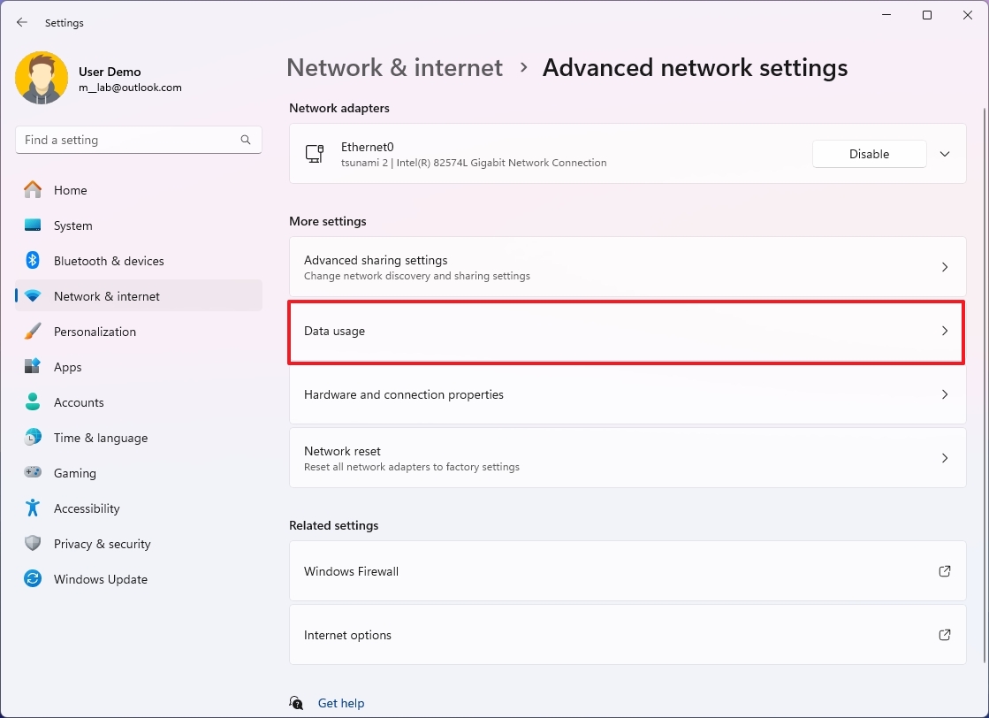Click the Data usage row label
989x718 pixels.
pyautogui.click(x=334, y=332)
